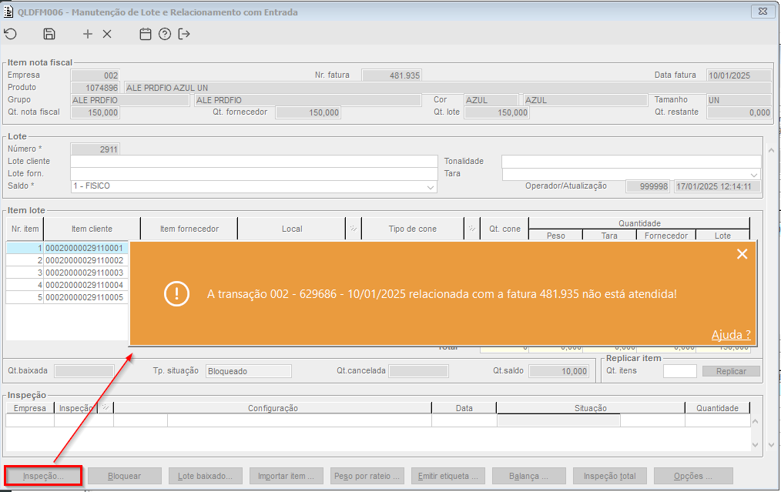Open help question mark icon
This screenshot has height=492, width=781.
pos(165,34)
